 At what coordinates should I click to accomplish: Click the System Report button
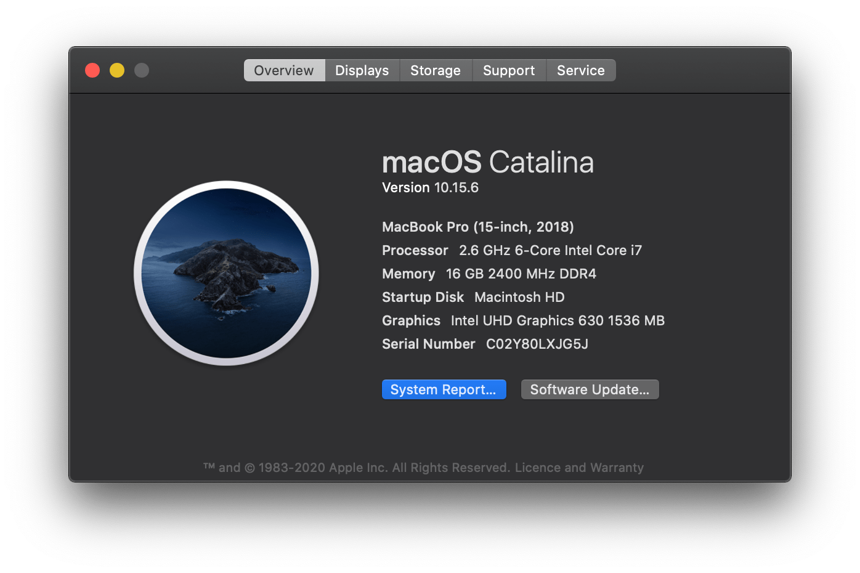(443, 389)
